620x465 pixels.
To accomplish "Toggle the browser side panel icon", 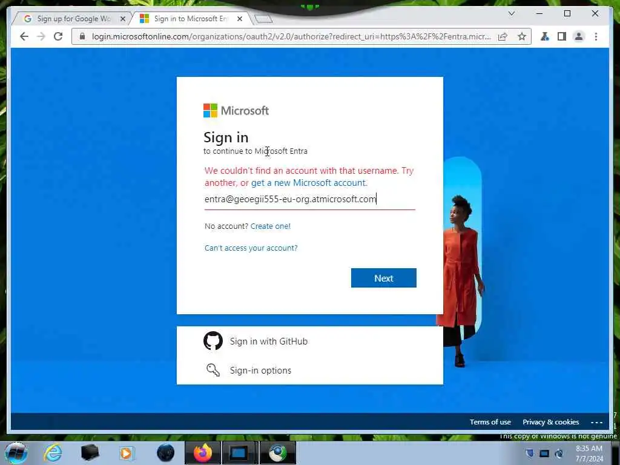I will (561, 36).
